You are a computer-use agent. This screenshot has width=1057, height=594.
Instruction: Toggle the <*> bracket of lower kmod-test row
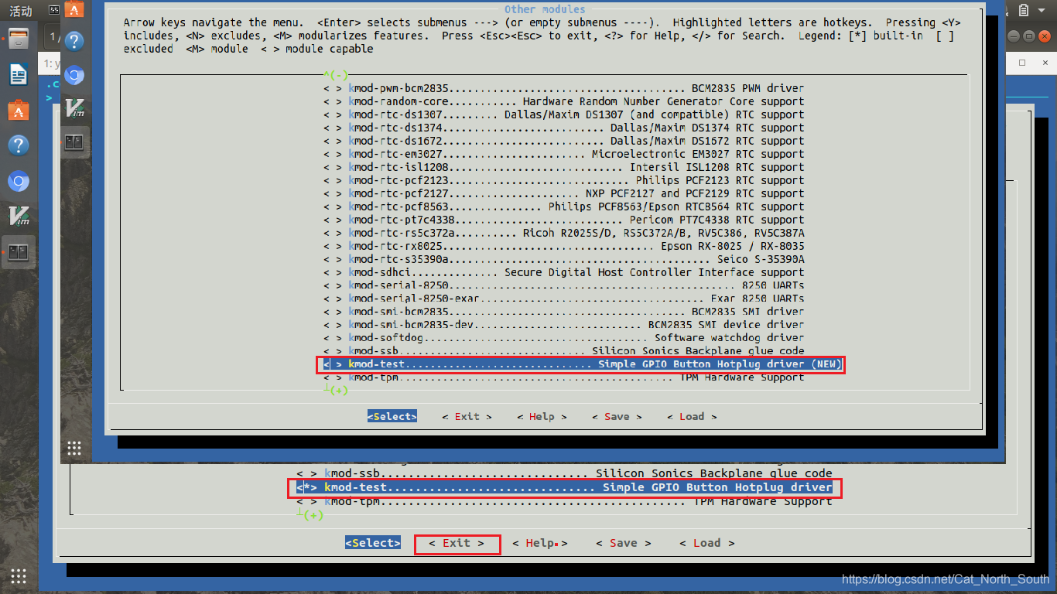pyautogui.click(x=307, y=487)
